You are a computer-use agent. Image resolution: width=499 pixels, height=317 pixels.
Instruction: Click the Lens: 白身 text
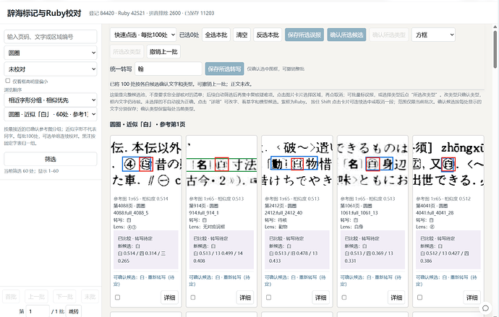click(x=351, y=227)
